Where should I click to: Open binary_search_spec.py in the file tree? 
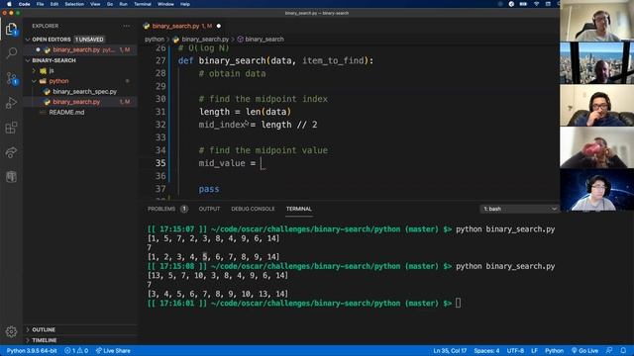coord(84,92)
